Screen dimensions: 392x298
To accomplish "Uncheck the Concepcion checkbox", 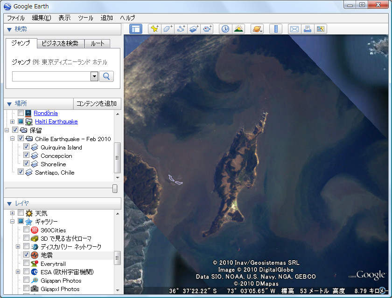I will coord(26,155).
